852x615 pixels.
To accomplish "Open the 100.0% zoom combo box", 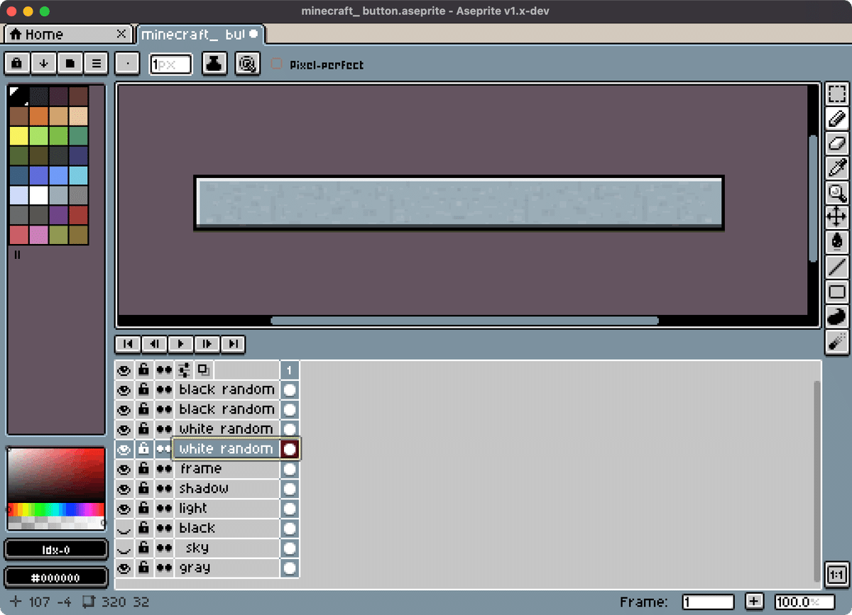I will pos(804,602).
